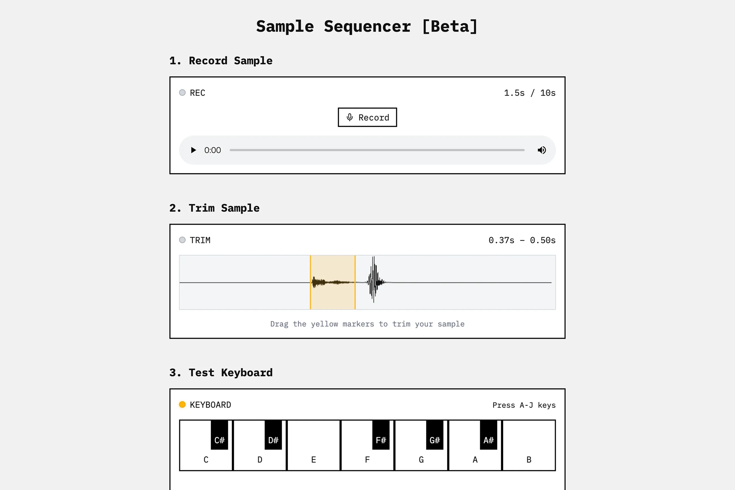Click the waveform spike after trim region
Image resolution: width=735 pixels, height=490 pixels.
[x=374, y=280]
